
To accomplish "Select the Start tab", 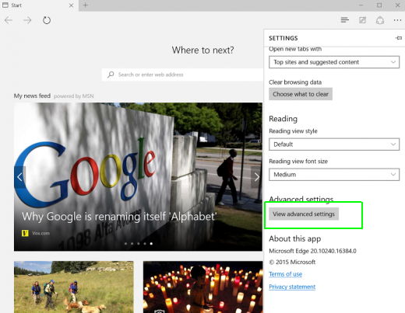I will pos(39,5).
